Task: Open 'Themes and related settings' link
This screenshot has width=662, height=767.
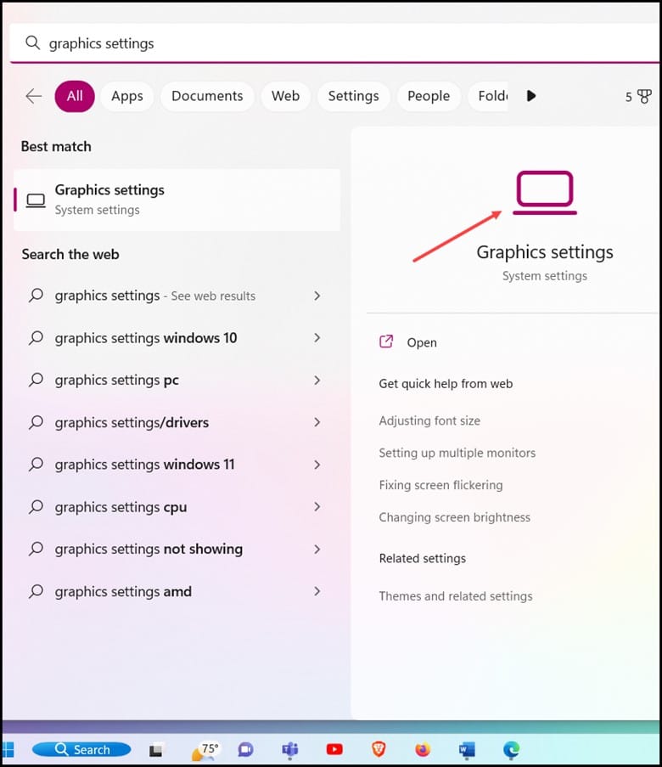Action: click(x=455, y=596)
